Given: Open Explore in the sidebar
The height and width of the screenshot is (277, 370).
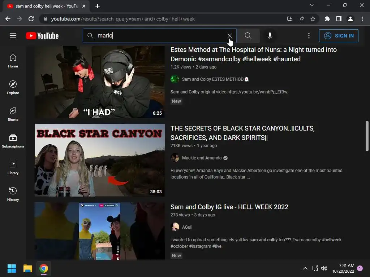Looking at the screenshot, I should (13, 88).
